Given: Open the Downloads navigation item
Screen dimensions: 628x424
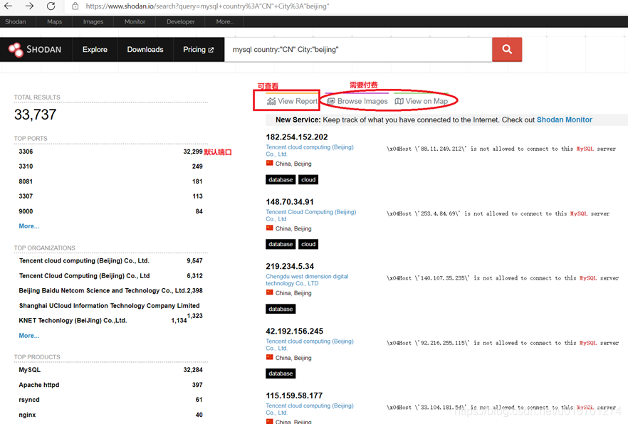Looking at the screenshot, I should tap(145, 50).
